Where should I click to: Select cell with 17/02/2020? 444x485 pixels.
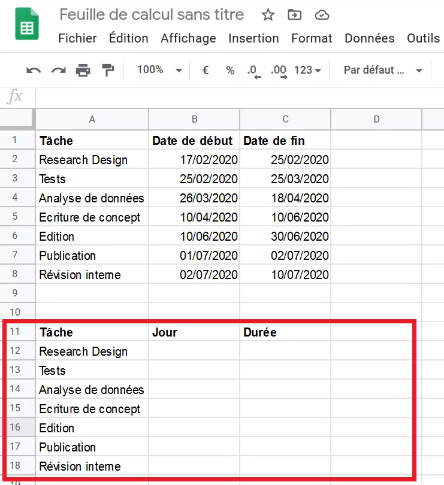click(x=194, y=159)
